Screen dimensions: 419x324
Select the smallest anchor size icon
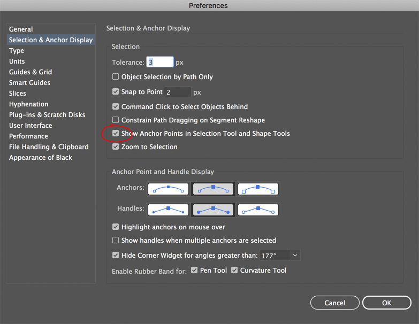click(x=169, y=189)
